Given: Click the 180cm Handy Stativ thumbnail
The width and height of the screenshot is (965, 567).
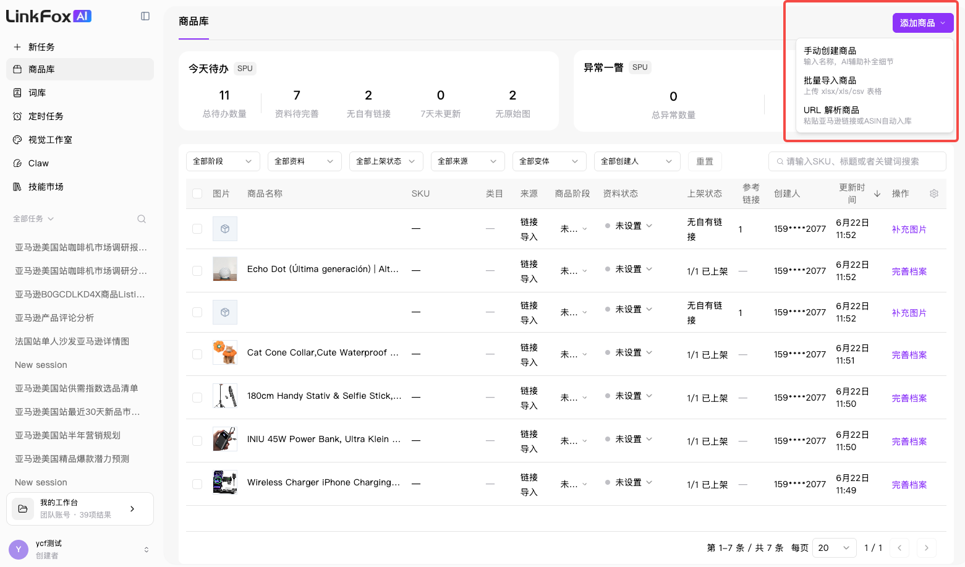Looking at the screenshot, I should click(225, 396).
